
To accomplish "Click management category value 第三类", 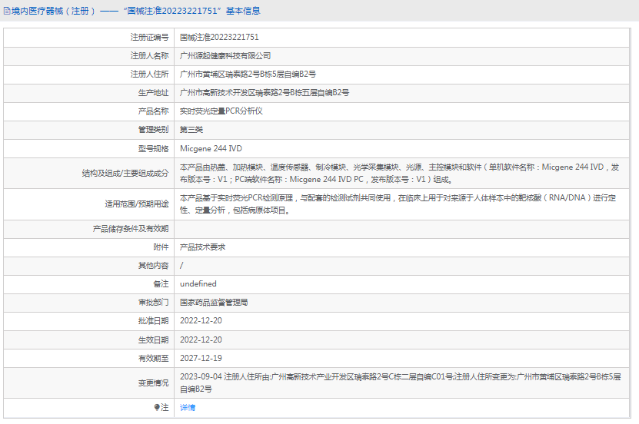I will tap(191, 130).
